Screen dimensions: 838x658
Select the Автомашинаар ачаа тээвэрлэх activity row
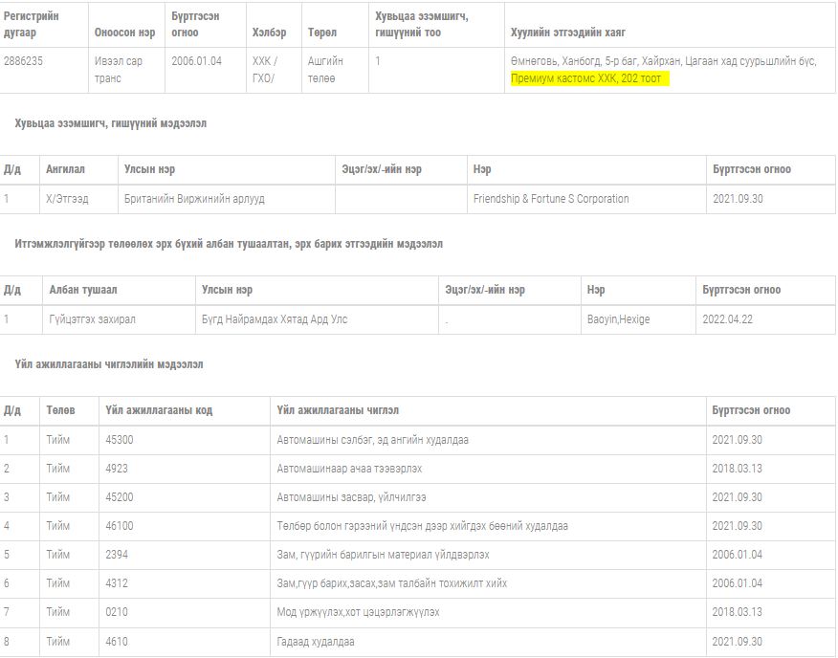(x=349, y=469)
